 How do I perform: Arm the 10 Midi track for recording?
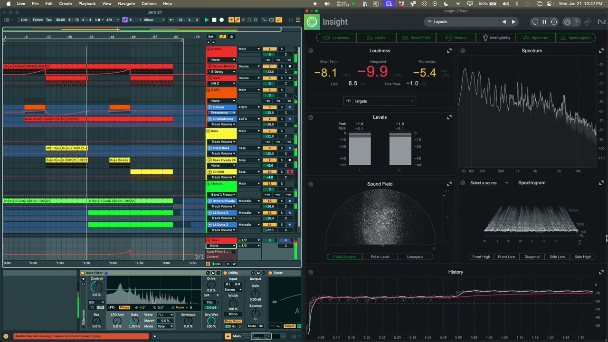[289, 172]
